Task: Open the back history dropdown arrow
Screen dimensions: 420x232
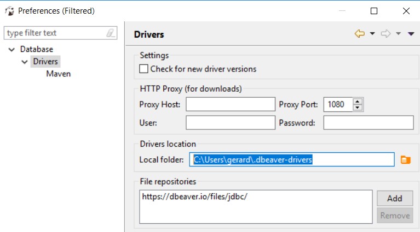Action: [x=372, y=34]
